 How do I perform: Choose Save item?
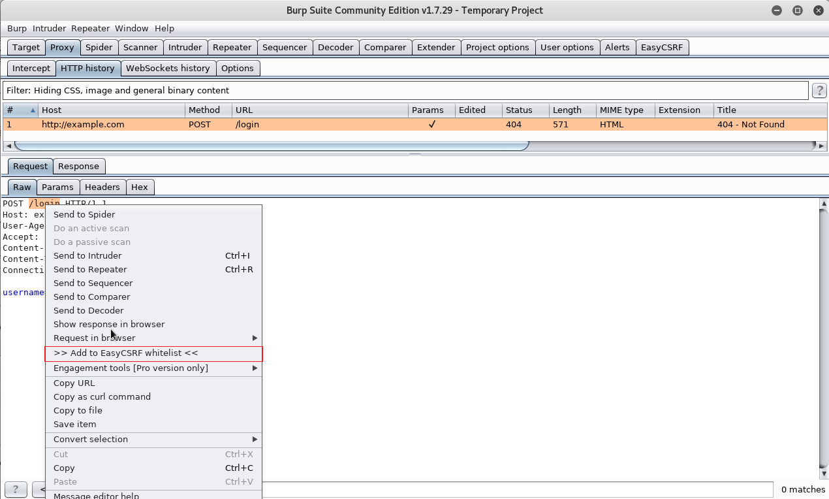point(153,424)
